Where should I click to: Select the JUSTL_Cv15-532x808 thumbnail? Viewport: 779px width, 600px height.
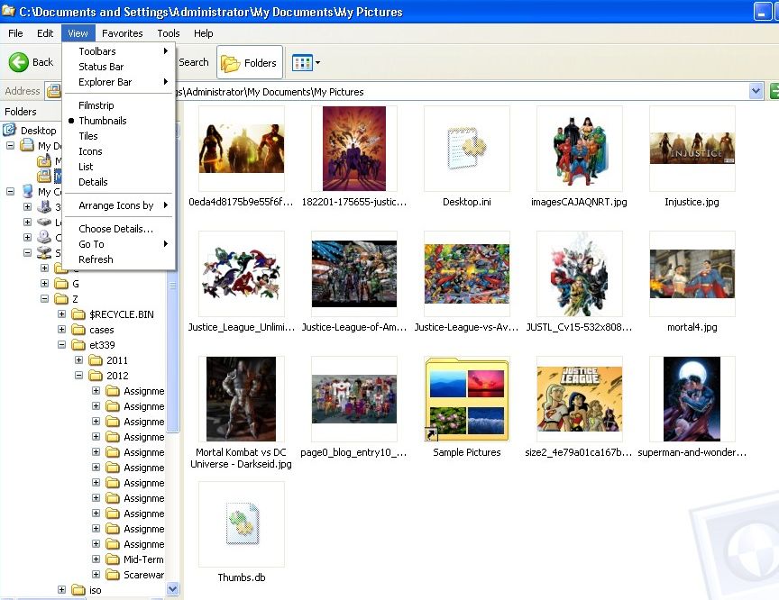[579, 274]
